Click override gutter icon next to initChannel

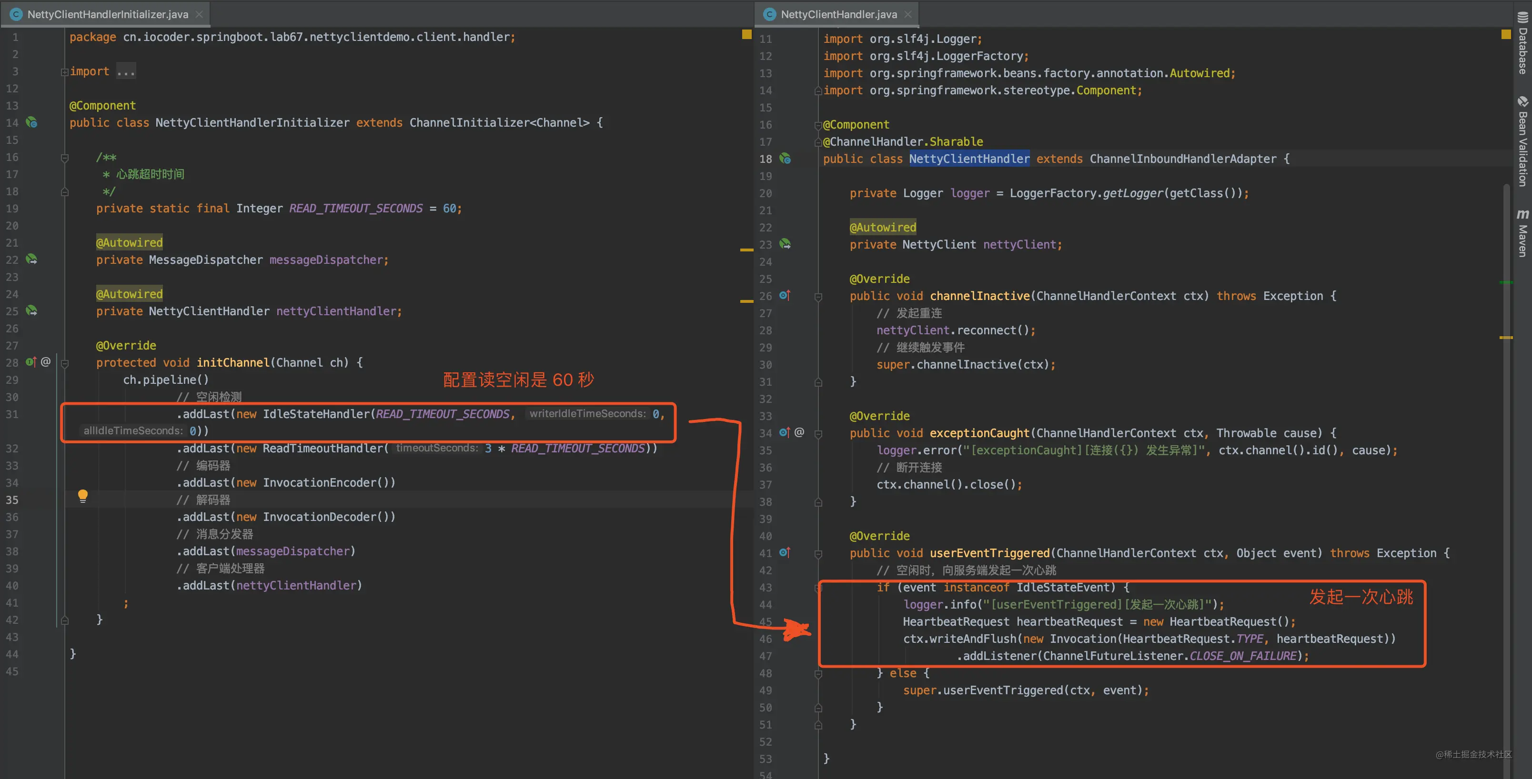(31, 362)
